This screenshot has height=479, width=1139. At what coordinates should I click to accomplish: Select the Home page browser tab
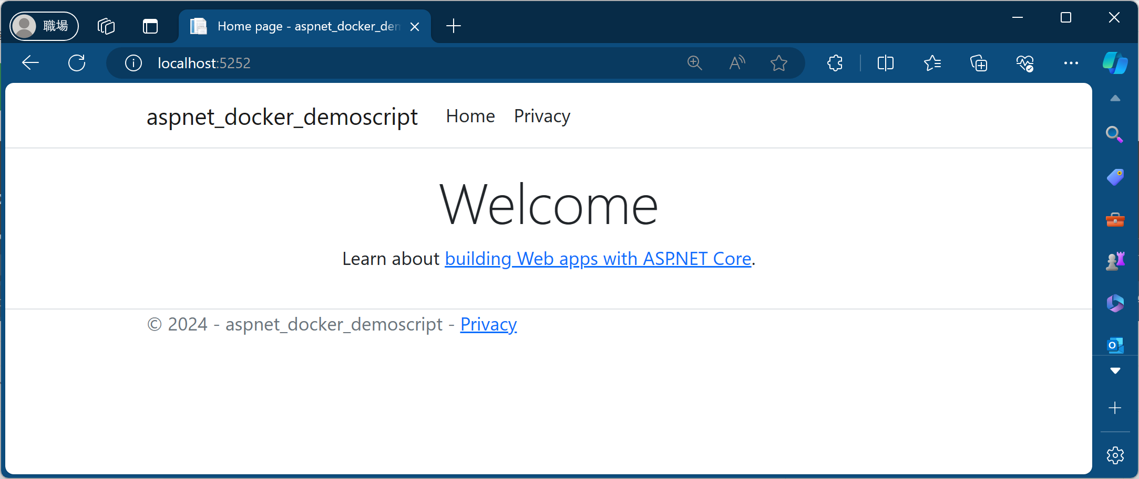click(305, 26)
